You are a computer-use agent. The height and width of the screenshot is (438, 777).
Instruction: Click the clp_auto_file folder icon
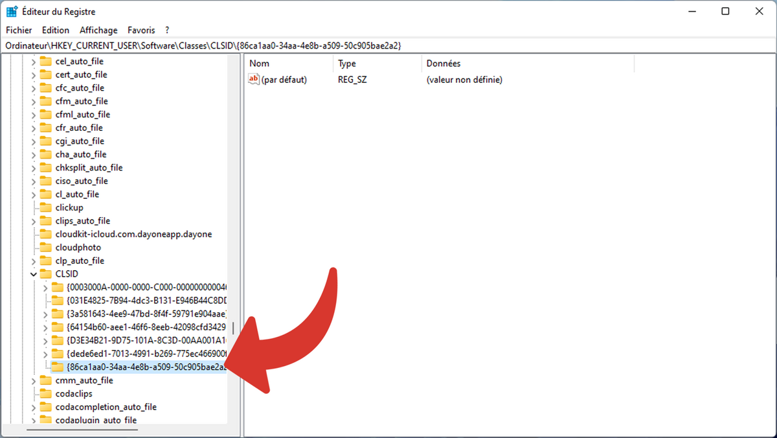pyautogui.click(x=45, y=260)
